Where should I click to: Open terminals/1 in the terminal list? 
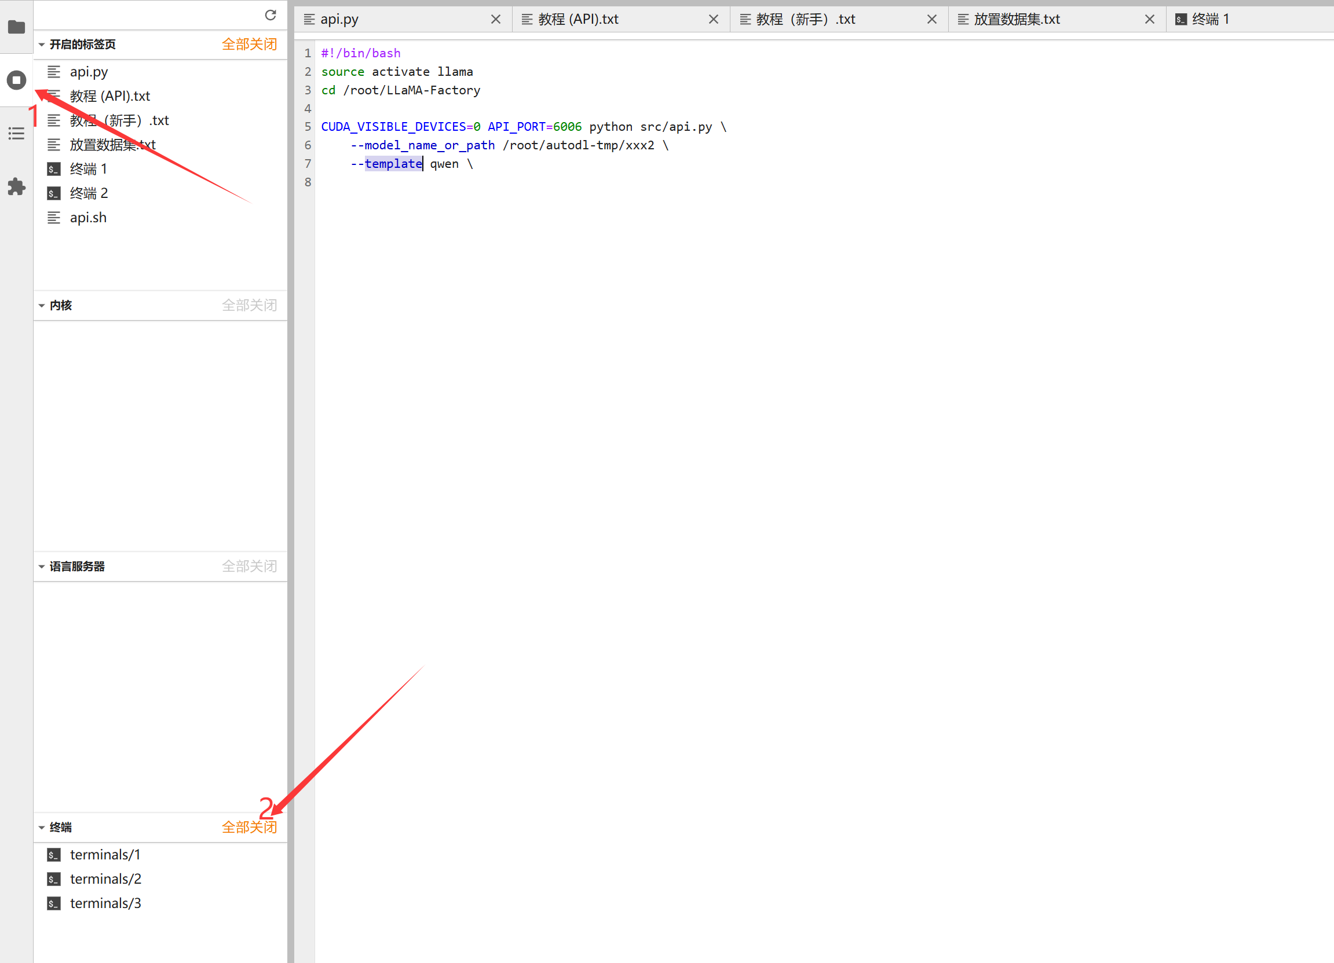(x=105, y=854)
